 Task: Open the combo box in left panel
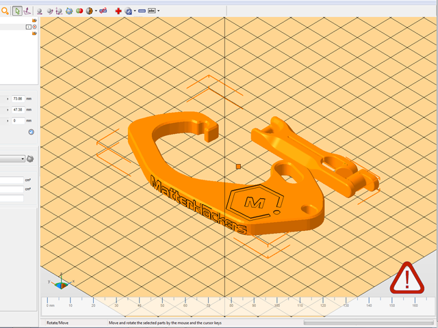click(12, 159)
